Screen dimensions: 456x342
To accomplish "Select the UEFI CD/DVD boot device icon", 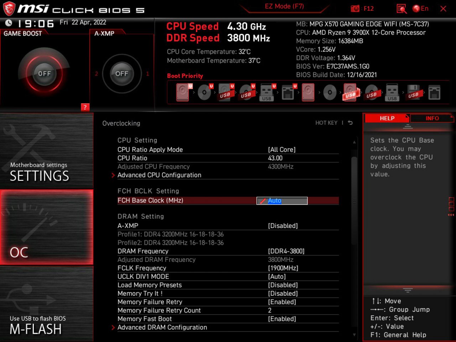I will (x=205, y=92).
